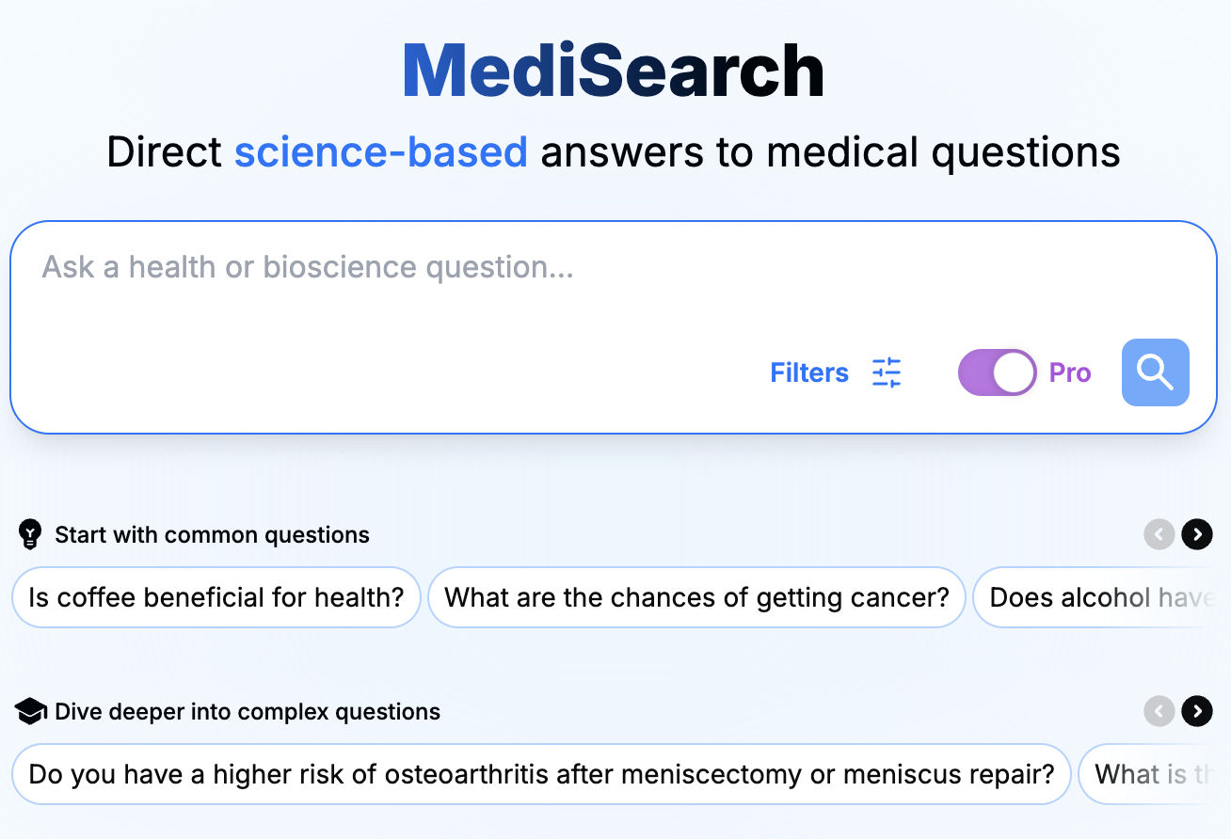Click the magnifying glass search icon
Viewport: 1231px width, 839px height.
pos(1155,372)
